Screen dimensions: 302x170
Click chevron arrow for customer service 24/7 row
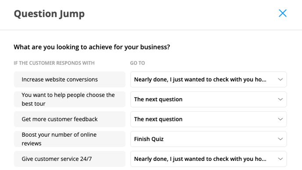point(280,159)
